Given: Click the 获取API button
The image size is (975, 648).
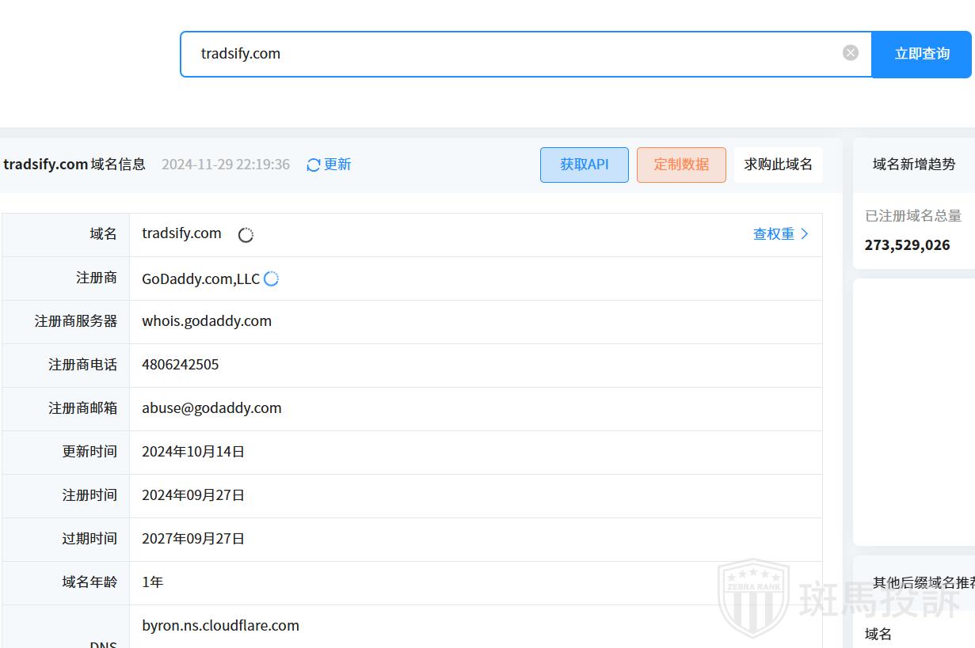Looking at the screenshot, I should pyautogui.click(x=584, y=165).
